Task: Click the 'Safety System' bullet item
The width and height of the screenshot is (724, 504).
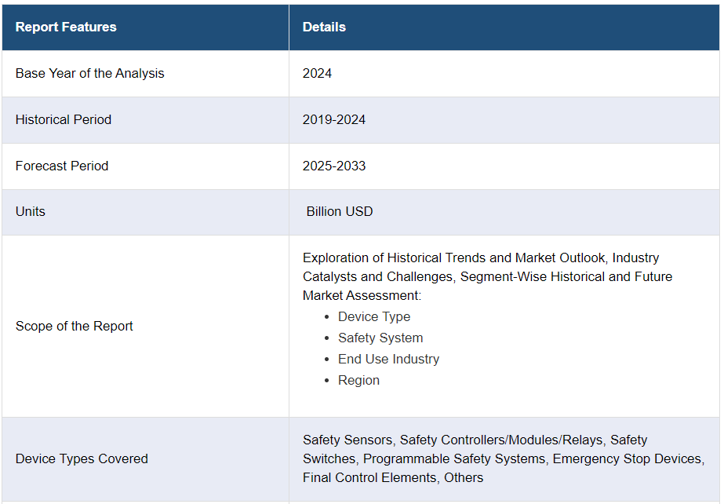Action: (380, 338)
